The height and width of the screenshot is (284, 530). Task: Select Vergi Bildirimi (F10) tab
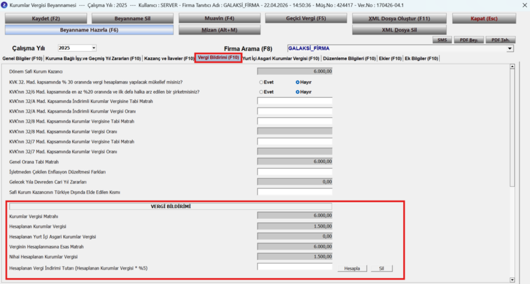[x=218, y=58]
